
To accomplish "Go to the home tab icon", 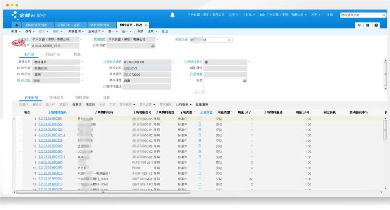I will click(17, 25).
